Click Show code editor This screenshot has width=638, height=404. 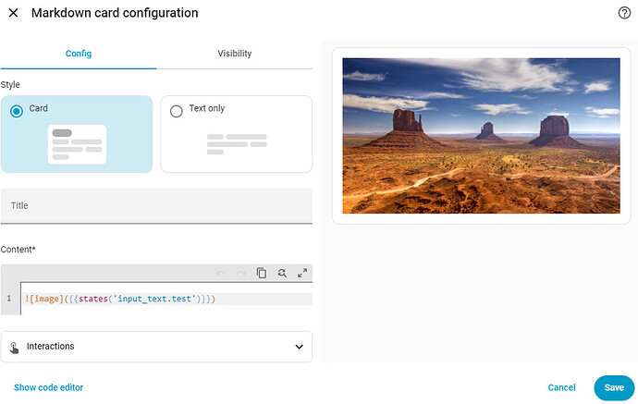point(48,387)
